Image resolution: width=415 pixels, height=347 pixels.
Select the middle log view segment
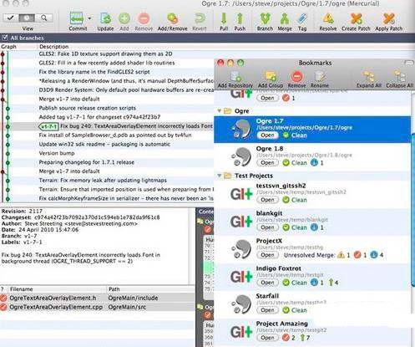[x=27, y=18]
